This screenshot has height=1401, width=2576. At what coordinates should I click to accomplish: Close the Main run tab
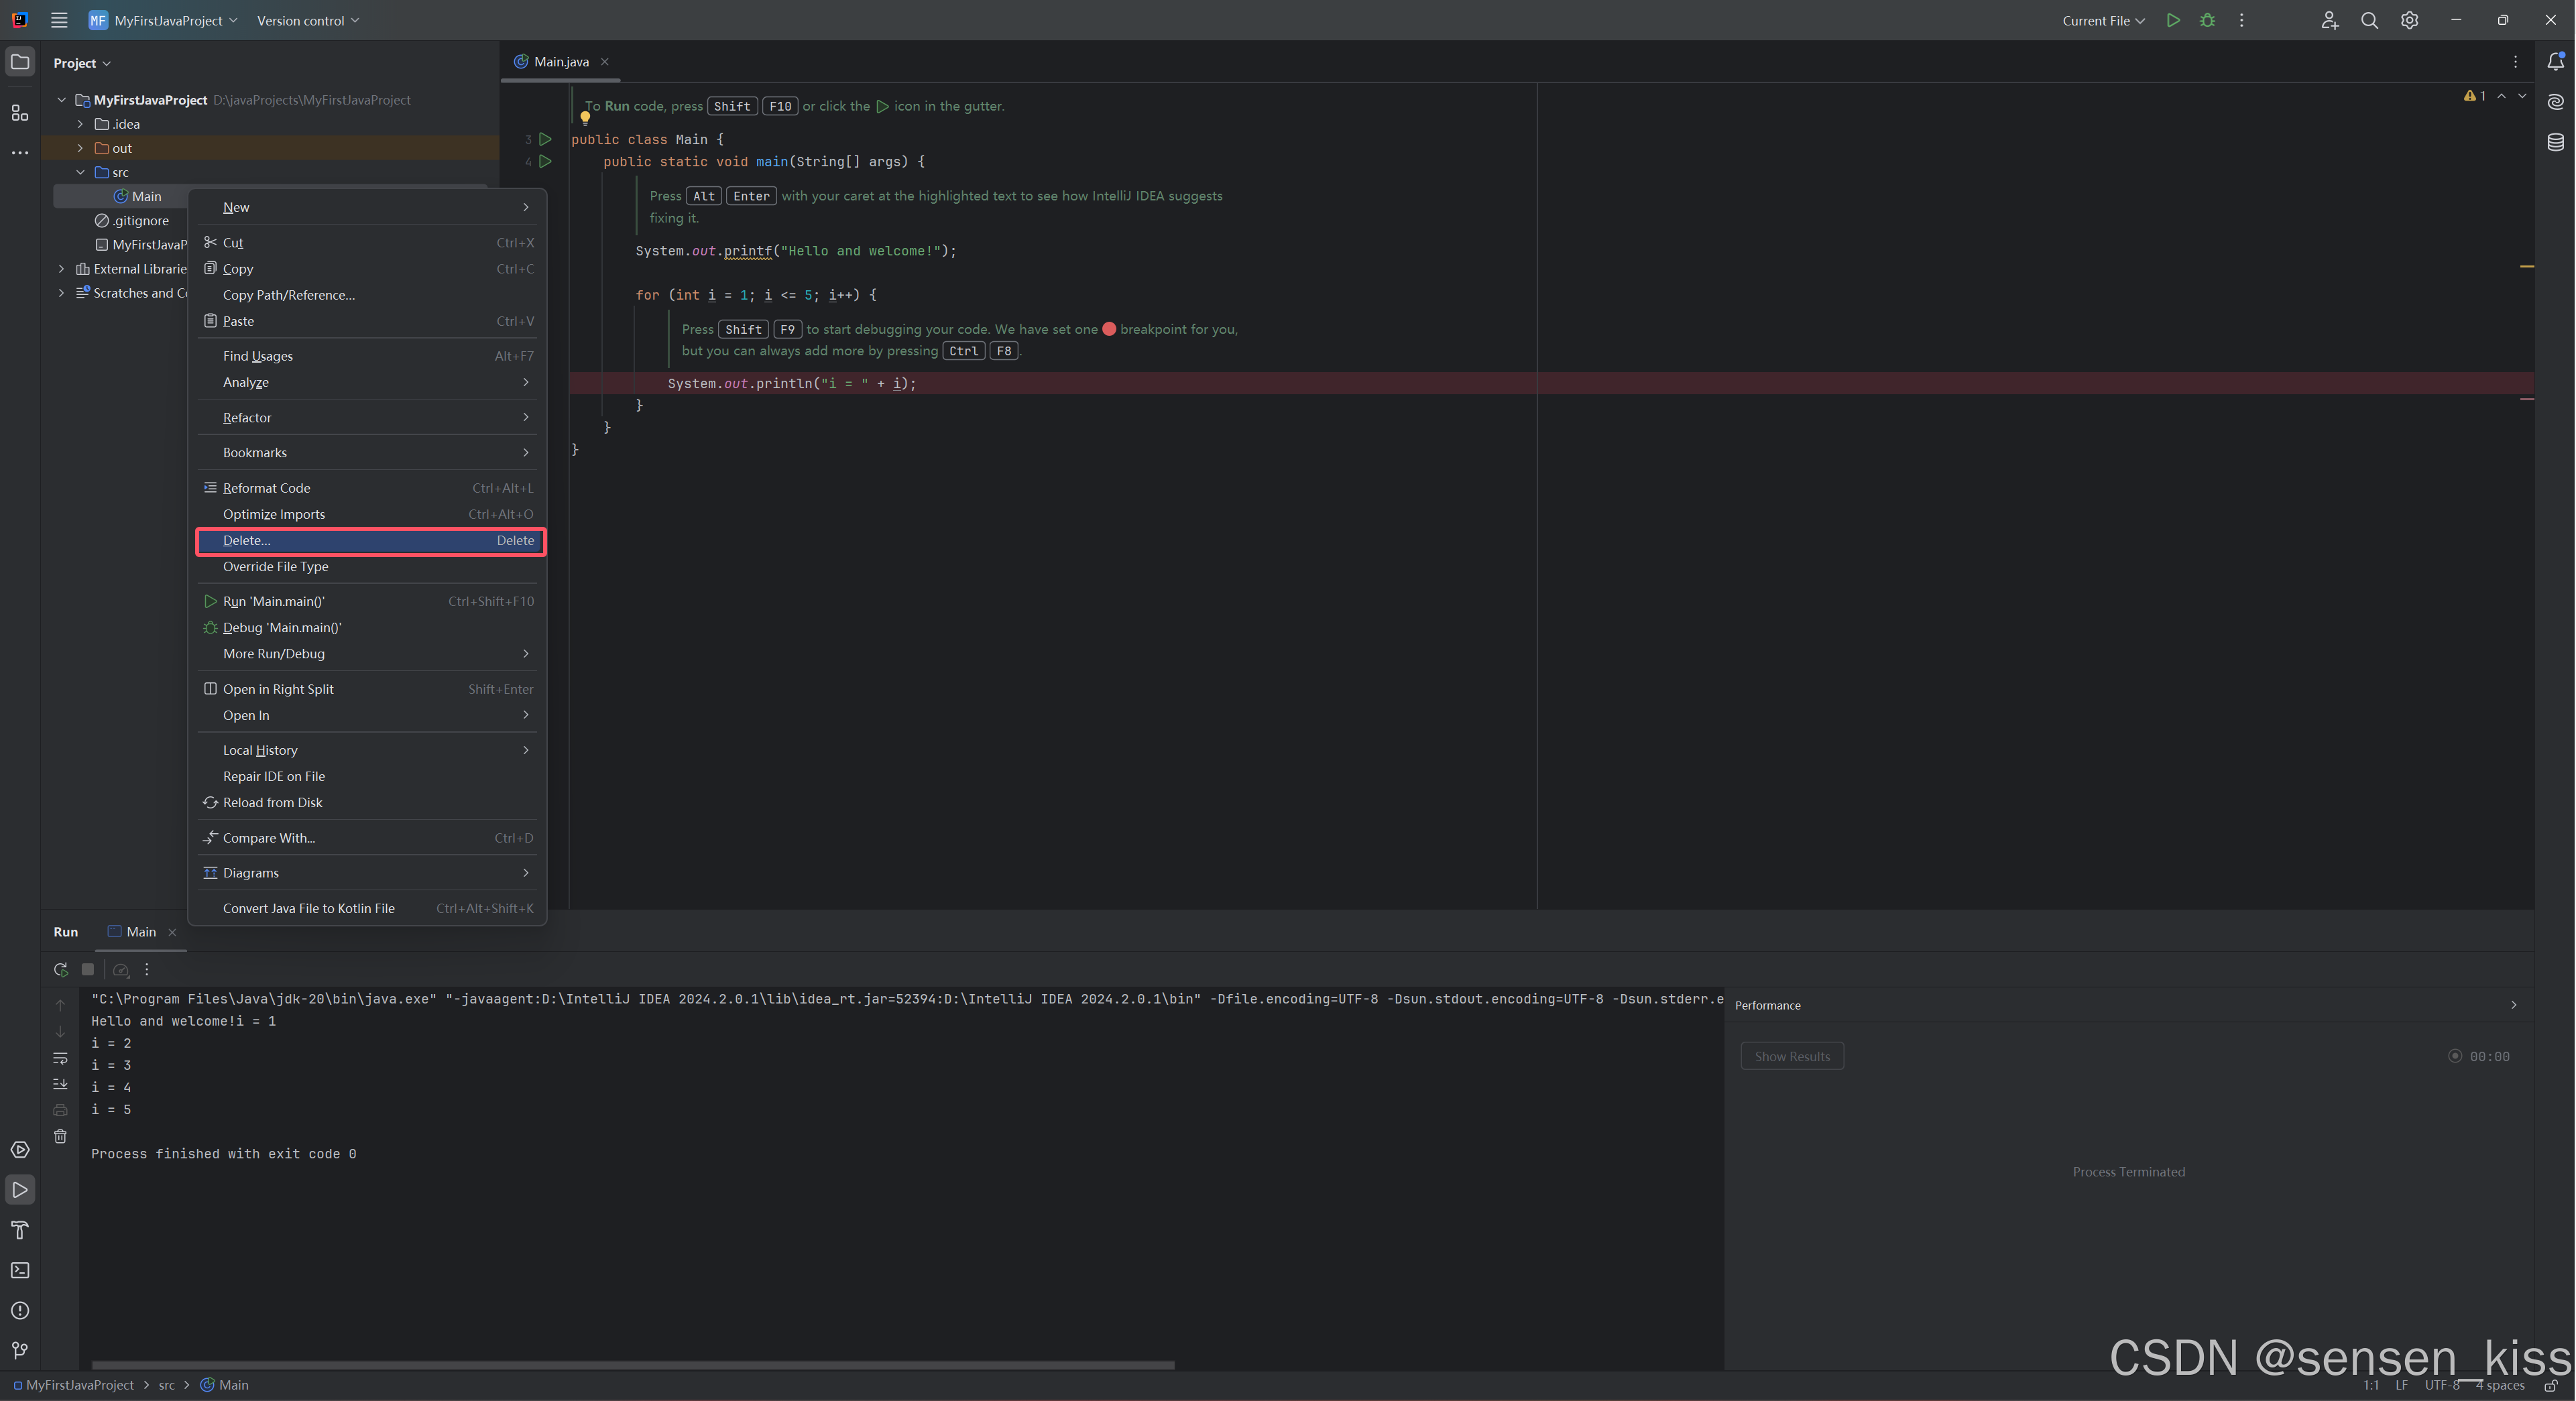(x=172, y=932)
